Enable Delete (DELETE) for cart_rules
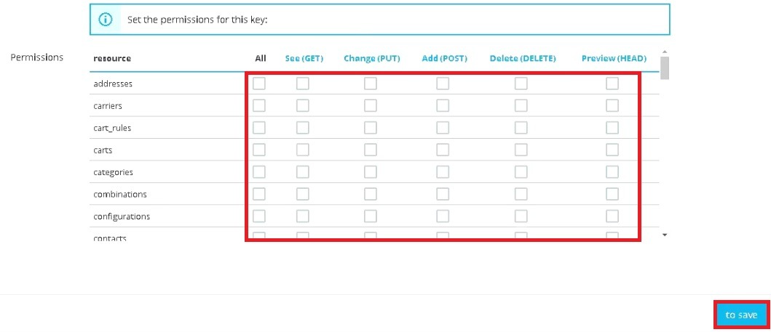771x332 pixels. [x=521, y=128]
